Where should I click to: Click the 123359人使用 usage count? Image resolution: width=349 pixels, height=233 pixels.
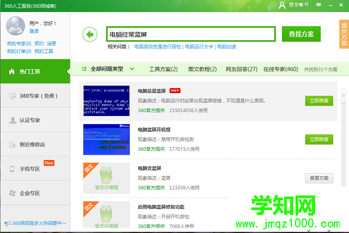click(184, 188)
